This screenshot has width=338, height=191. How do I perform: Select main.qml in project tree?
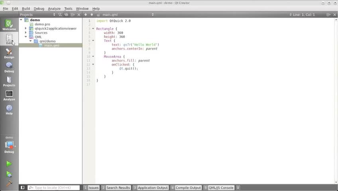(x=51, y=45)
